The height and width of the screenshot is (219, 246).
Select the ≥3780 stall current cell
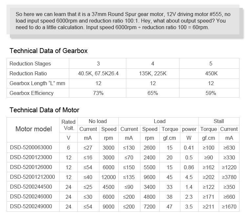(x=229, y=177)
